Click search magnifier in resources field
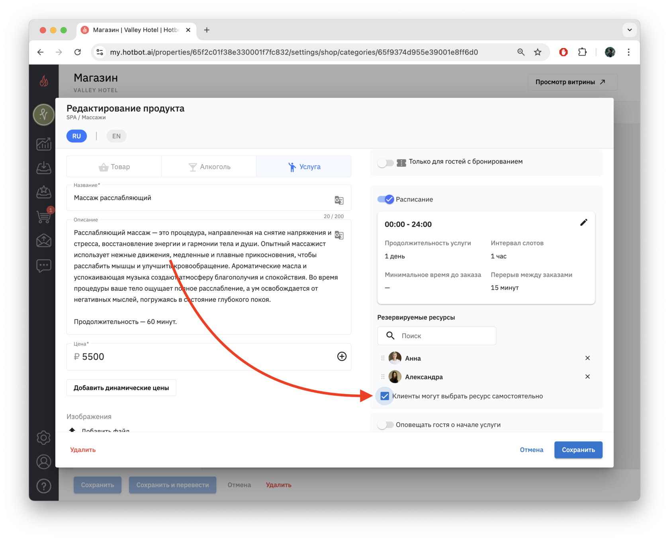The image size is (669, 539). pos(390,336)
